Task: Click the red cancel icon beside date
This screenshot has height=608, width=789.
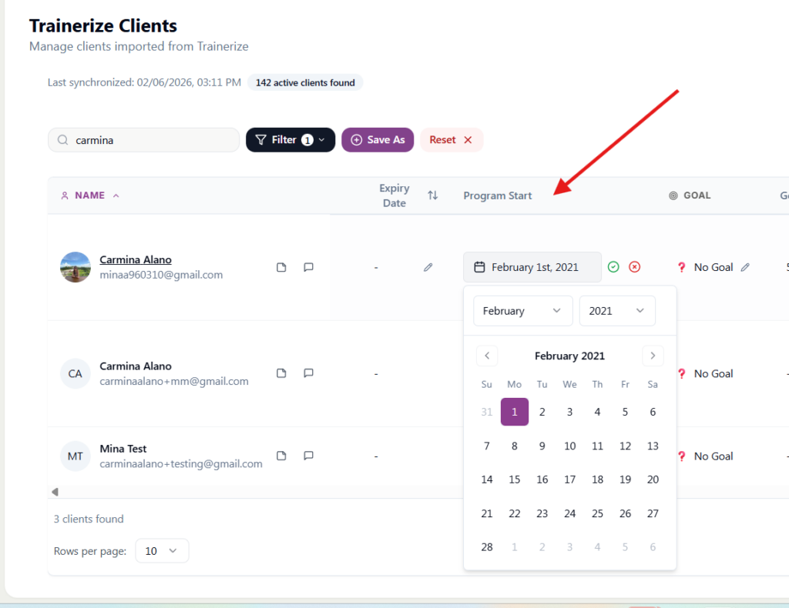Action: click(634, 267)
